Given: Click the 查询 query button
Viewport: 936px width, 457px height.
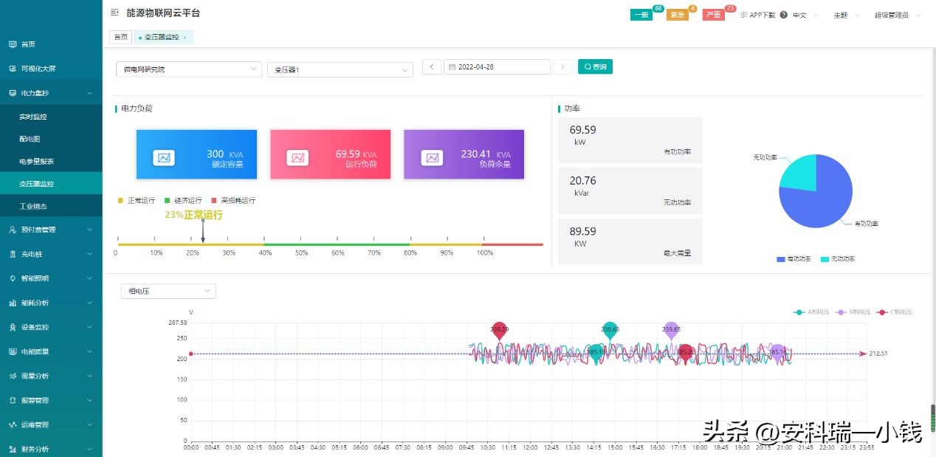Looking at the screenshot, I should pyautogui.click(x=595, y=66).
